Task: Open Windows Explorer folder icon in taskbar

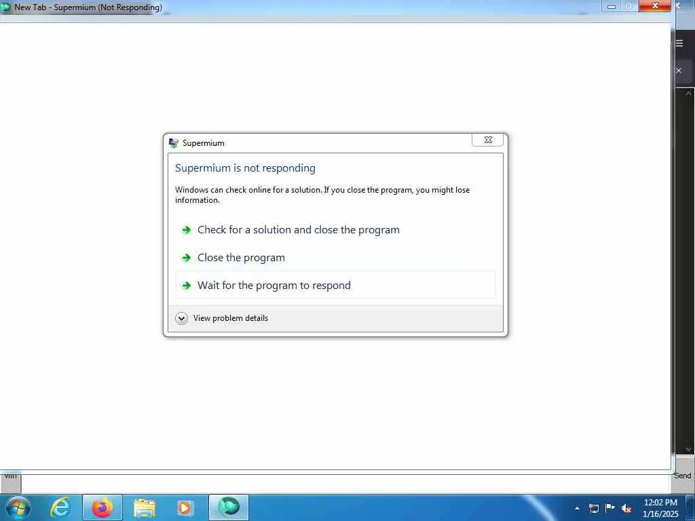Action: 145,508
